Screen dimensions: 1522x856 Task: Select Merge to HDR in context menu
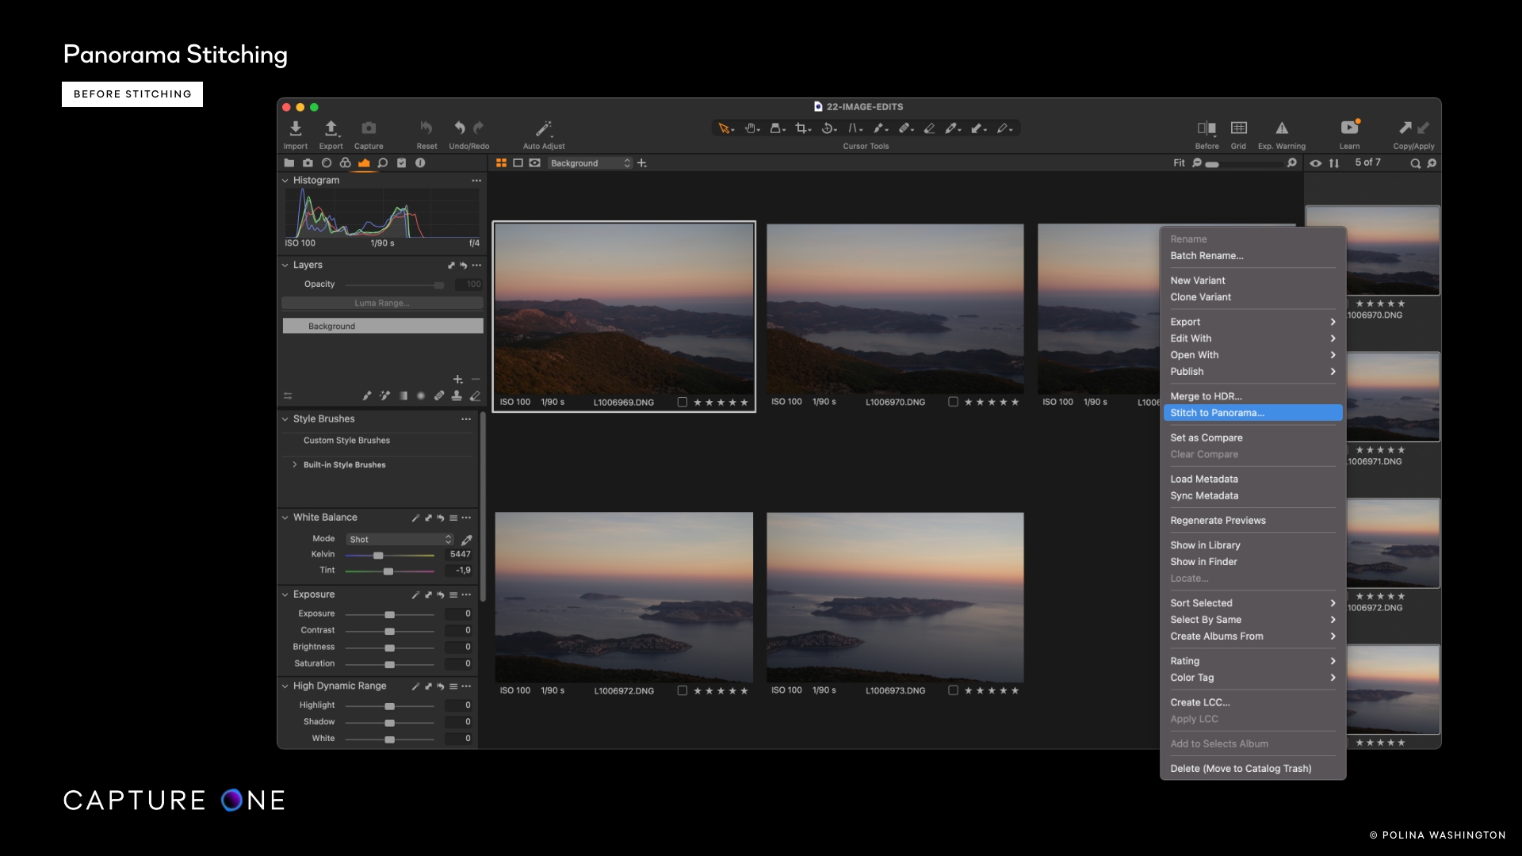(1207, 396)
